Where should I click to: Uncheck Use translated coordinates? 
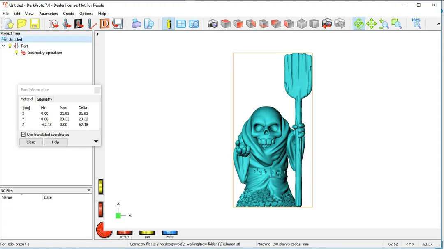pos(23,135)
